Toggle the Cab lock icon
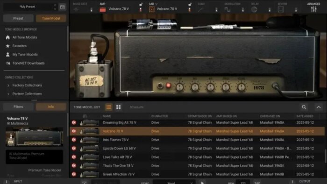Viewport: 327px width, 184px height. 190,4
